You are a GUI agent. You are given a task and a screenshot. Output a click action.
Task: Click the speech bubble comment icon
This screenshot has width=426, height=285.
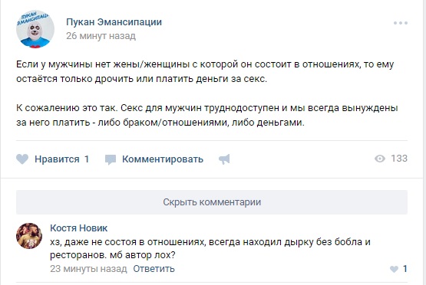[111, 159]
